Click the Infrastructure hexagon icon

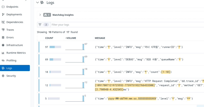(x=3, y=45)
